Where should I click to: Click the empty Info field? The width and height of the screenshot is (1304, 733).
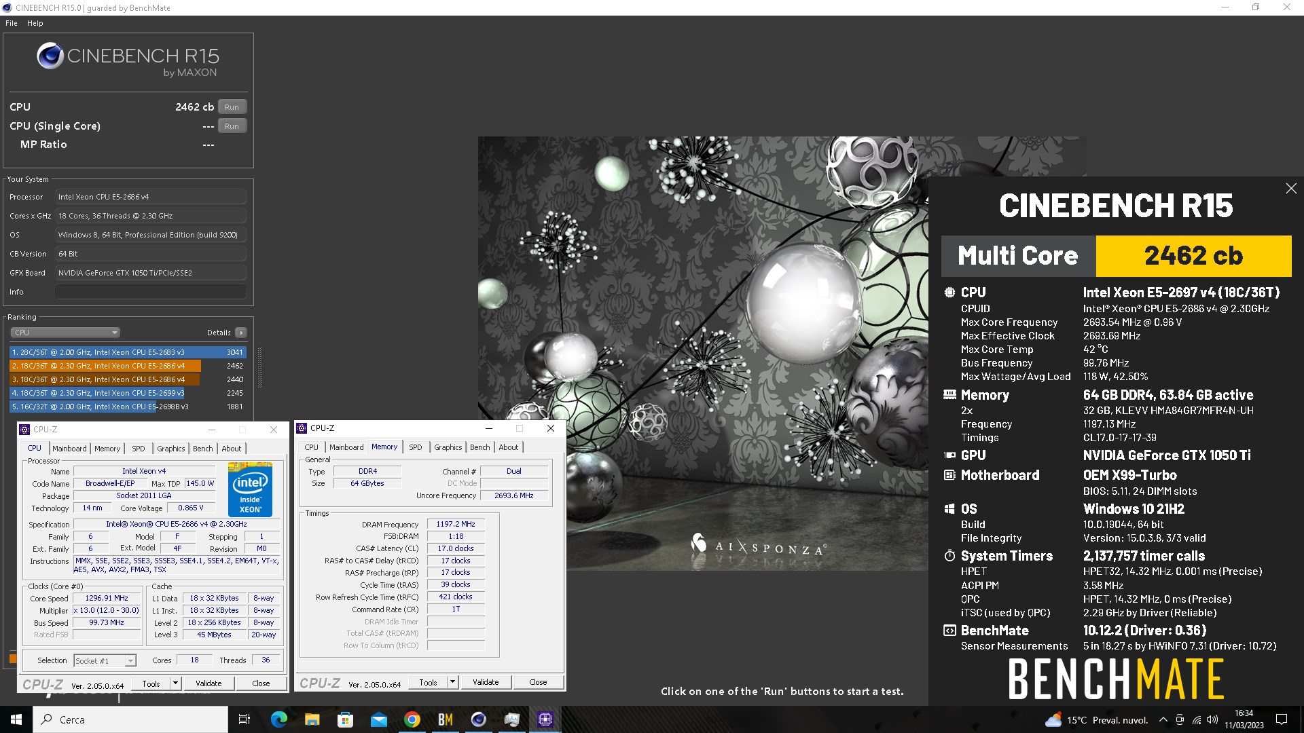(x=151, y=292)
